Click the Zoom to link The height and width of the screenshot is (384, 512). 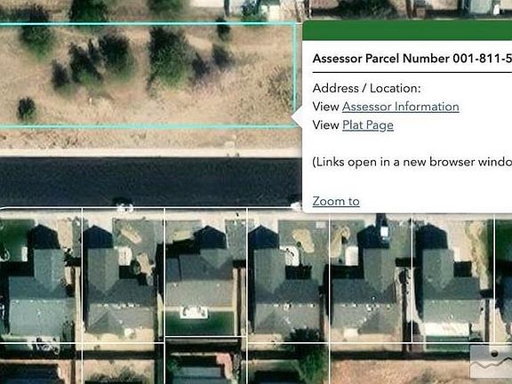336,201
